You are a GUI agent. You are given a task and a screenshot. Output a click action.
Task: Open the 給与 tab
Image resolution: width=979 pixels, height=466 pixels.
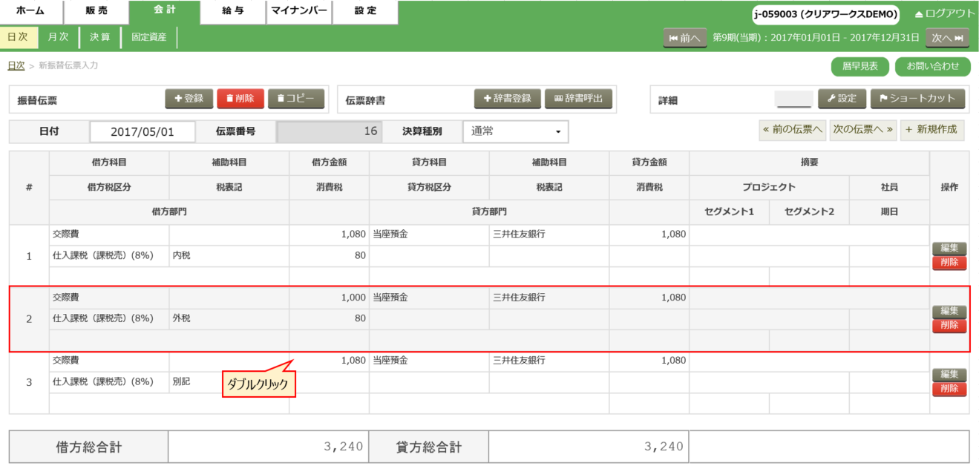point(232,11)
